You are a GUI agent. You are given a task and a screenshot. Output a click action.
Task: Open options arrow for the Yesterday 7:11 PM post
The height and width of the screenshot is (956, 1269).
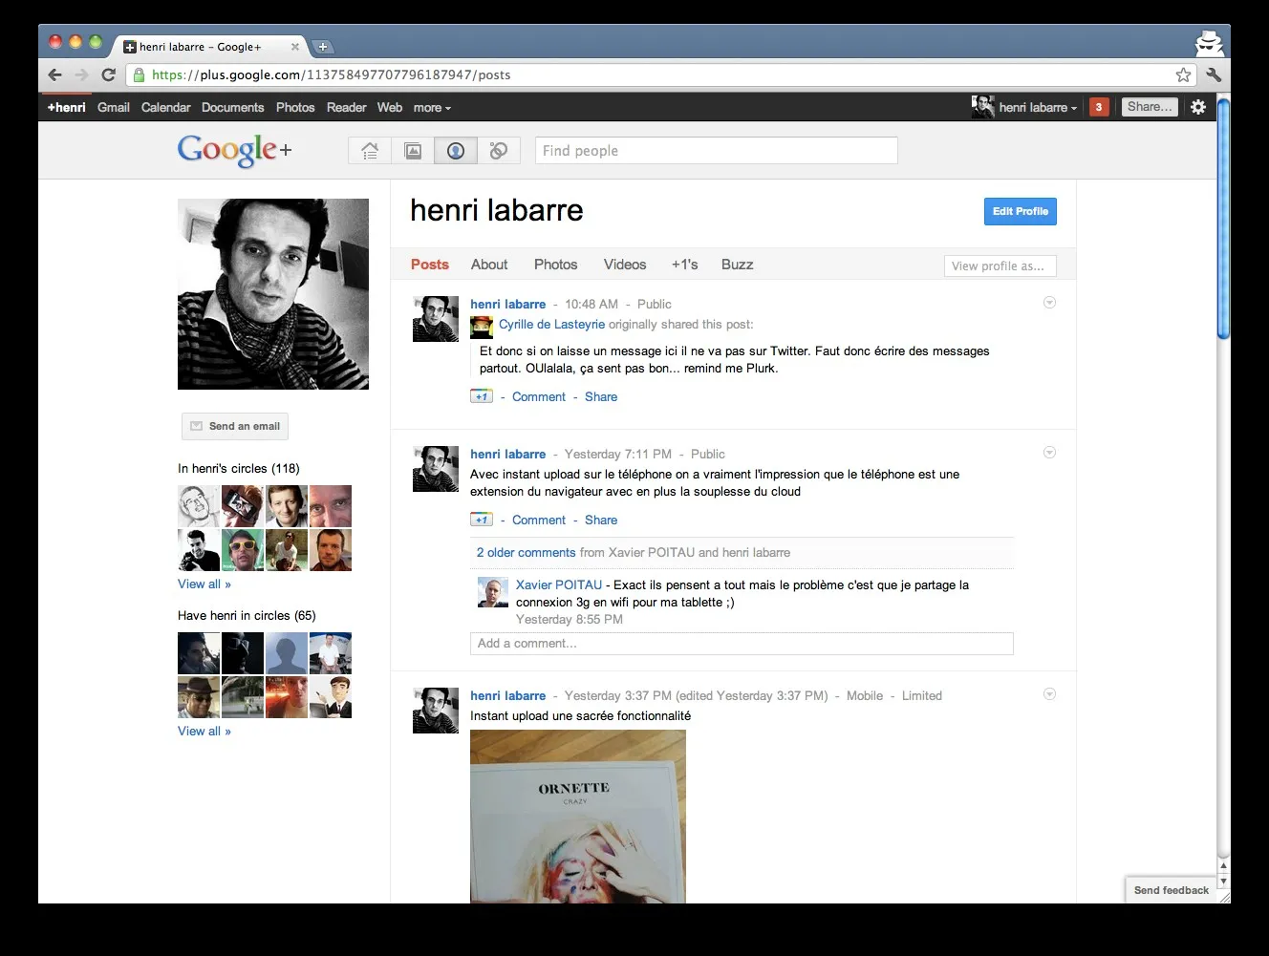[1049, 453]
